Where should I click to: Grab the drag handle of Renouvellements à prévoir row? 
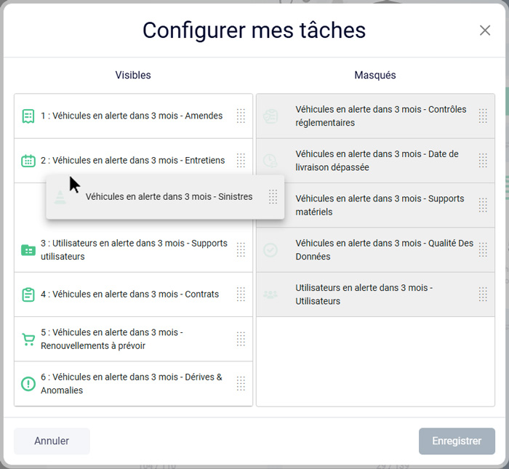241,339
